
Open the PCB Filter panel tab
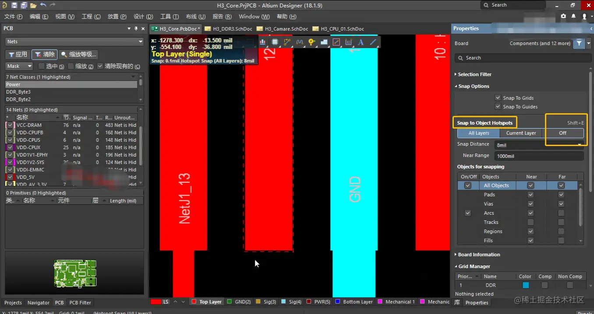80,303
